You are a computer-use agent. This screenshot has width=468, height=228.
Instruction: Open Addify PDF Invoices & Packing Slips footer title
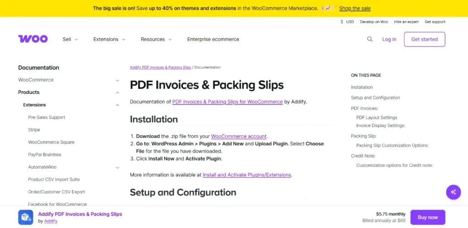(80, 214)
